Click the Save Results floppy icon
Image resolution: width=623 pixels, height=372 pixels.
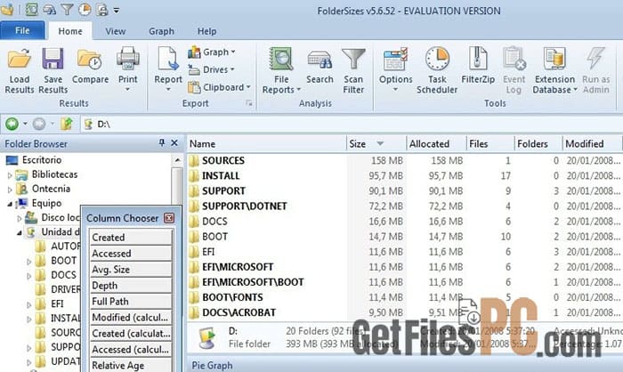(53, 59)
